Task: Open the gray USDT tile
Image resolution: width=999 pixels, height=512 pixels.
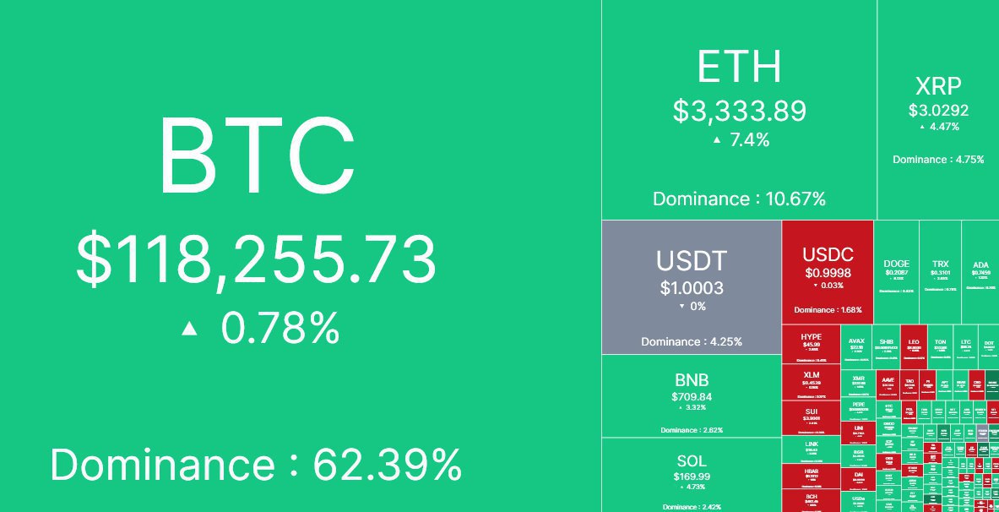Action: [x=692, y=287]
